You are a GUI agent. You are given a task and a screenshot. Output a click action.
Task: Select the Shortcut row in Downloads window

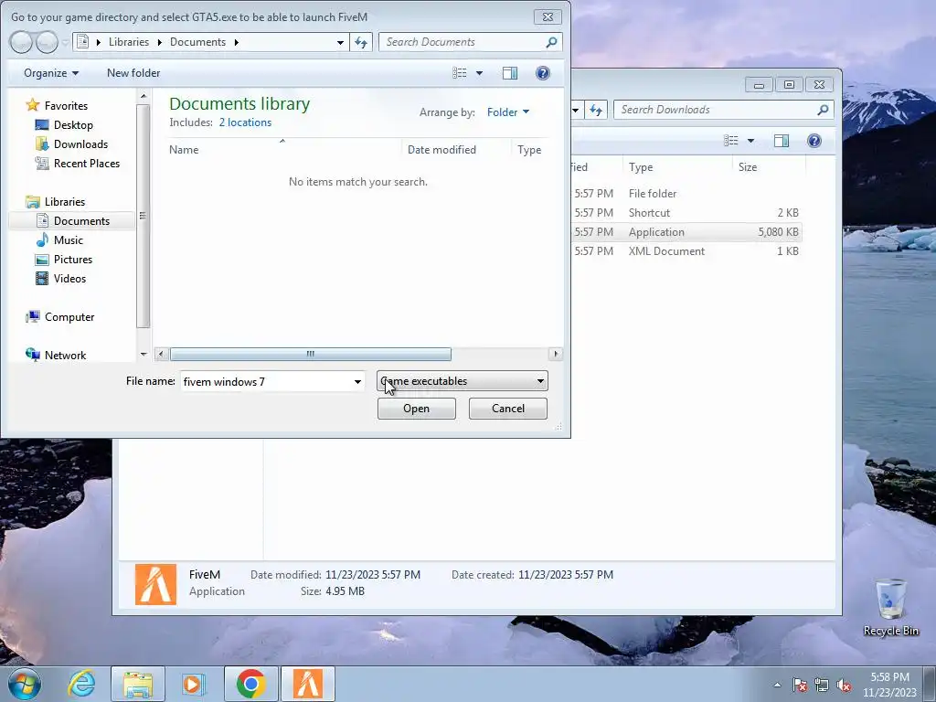pos(686,212)
